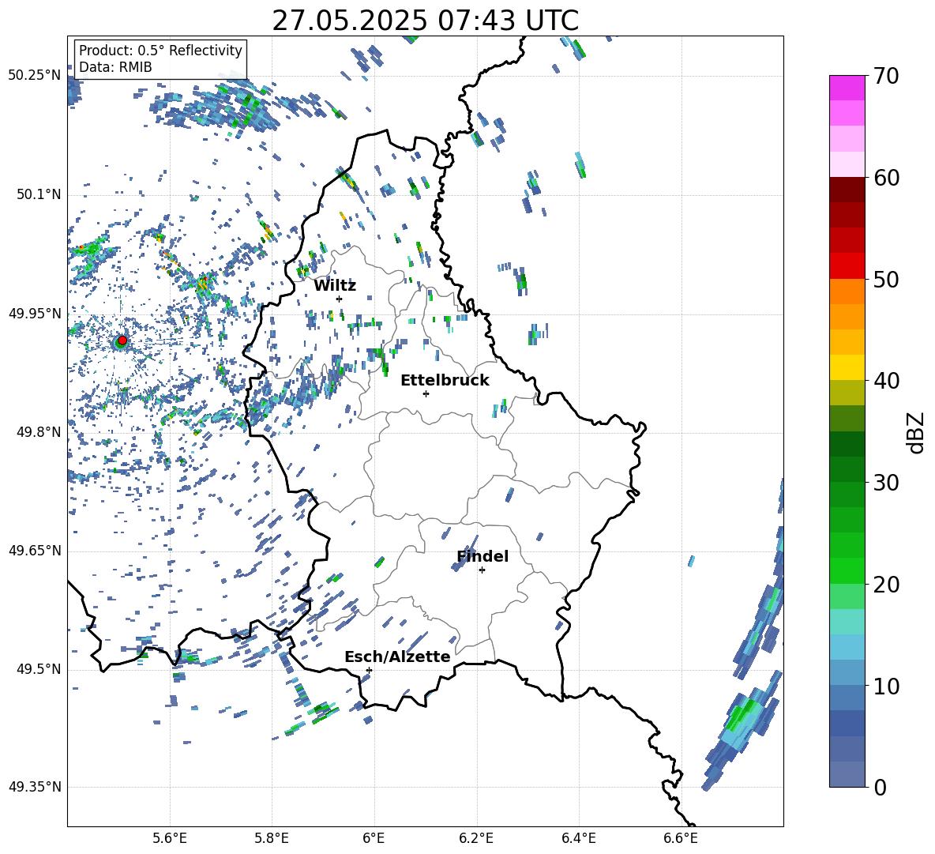Viewport: 935px width, 854px height.
Task: Click the Data: RMIB text
Action: tap(115, 67)
